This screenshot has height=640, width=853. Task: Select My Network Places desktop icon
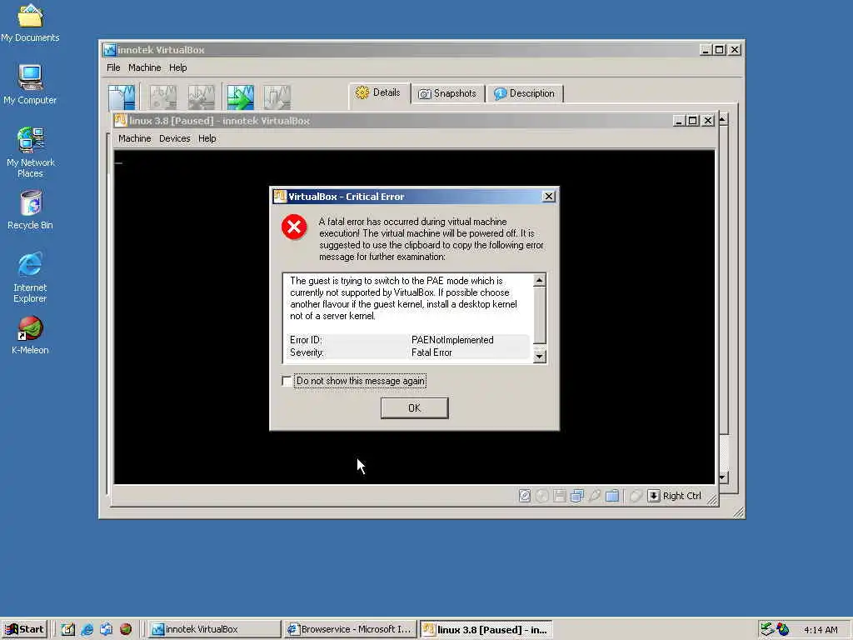tap(31, 152)
